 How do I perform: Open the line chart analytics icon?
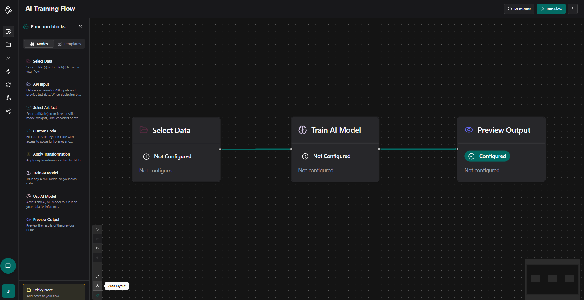point(8,58)
